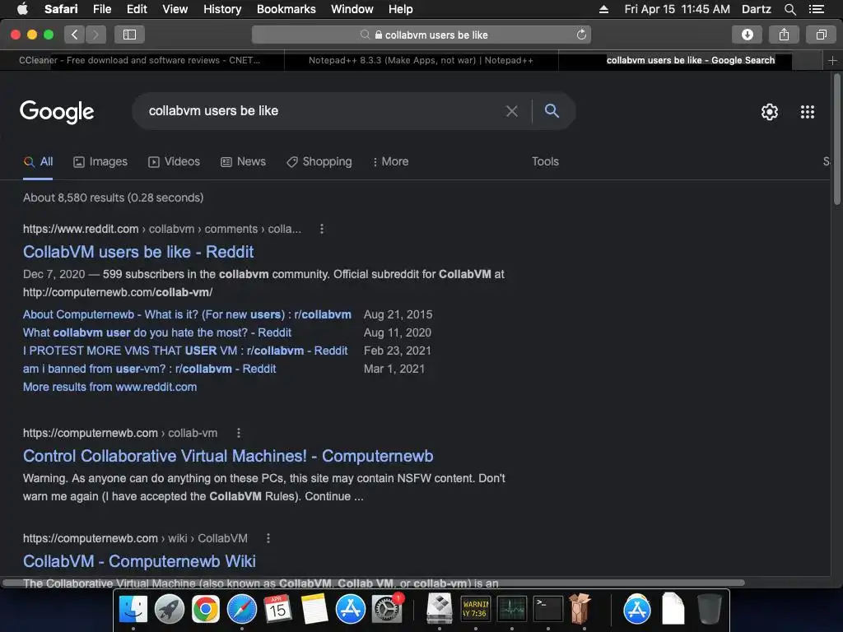843x632 pixels.
Task: Open the Bookmarks menu
Action: coord(286,9)
